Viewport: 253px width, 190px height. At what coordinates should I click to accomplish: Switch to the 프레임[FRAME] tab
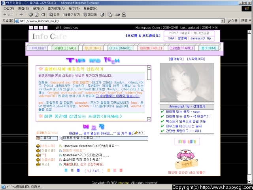181,48
